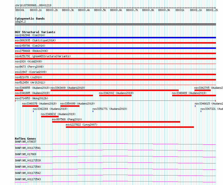Select the esv3892935 (Suktitipat2014) variant label
The width and height of the screenshot is (223, 185).
point(35,40)
